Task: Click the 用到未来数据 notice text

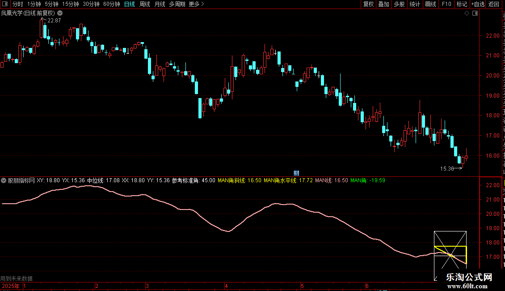Action: coord(17,278)
